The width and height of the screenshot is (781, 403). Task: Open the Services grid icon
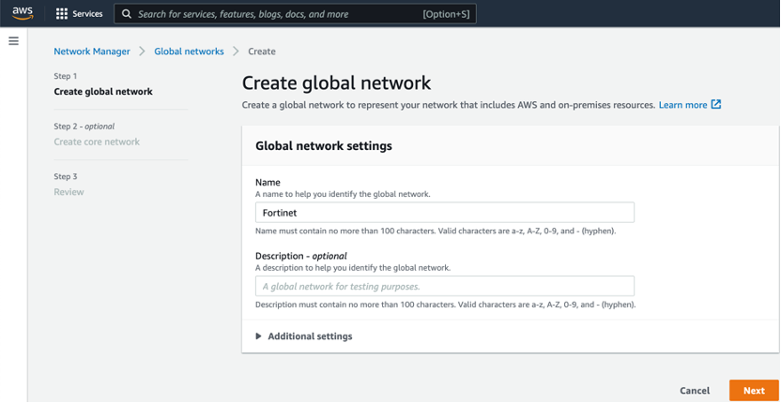[62, 14]
